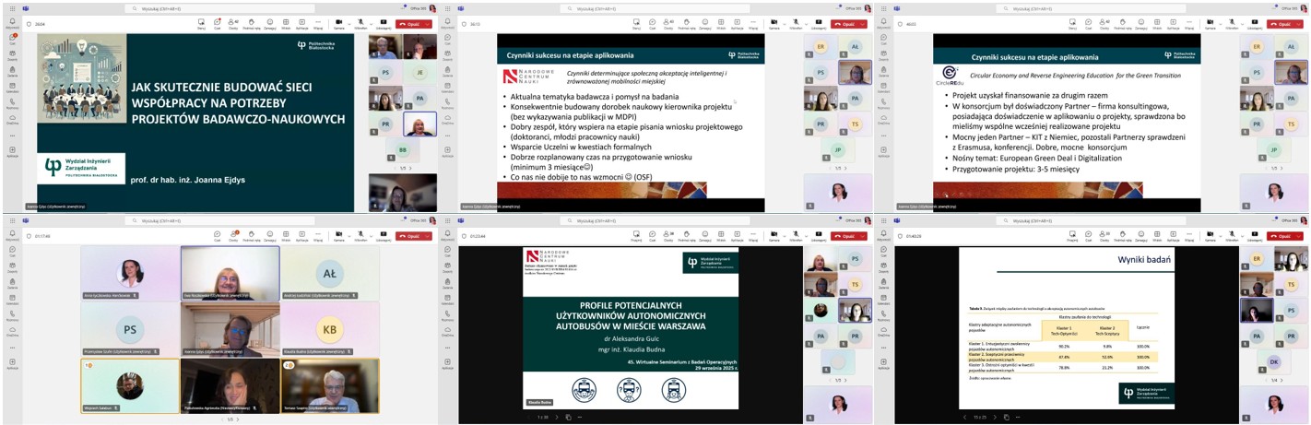
Task: Expand the arrow beside Kamera in title-slide meeting
Action: 348,22
